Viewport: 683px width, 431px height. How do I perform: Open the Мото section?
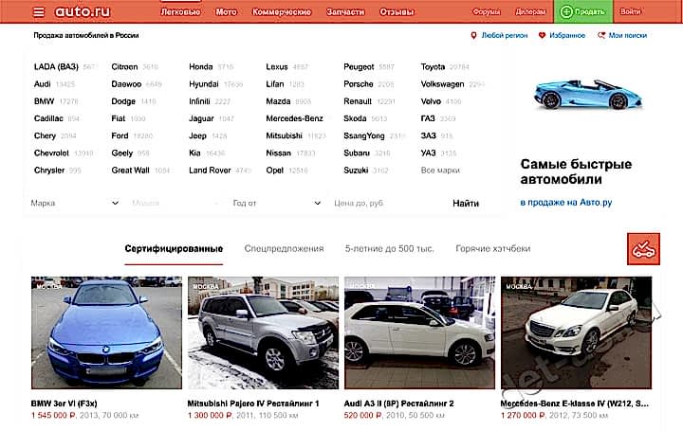click(226, 12)
